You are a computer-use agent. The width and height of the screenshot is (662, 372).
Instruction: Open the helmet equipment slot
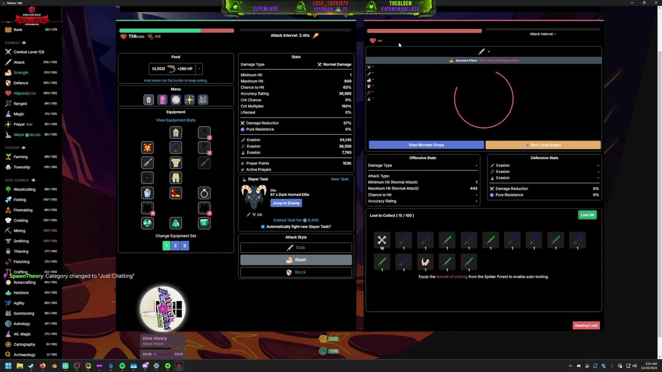pos(176,133)
